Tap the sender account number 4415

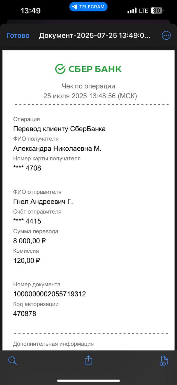[x=27, y=221]
